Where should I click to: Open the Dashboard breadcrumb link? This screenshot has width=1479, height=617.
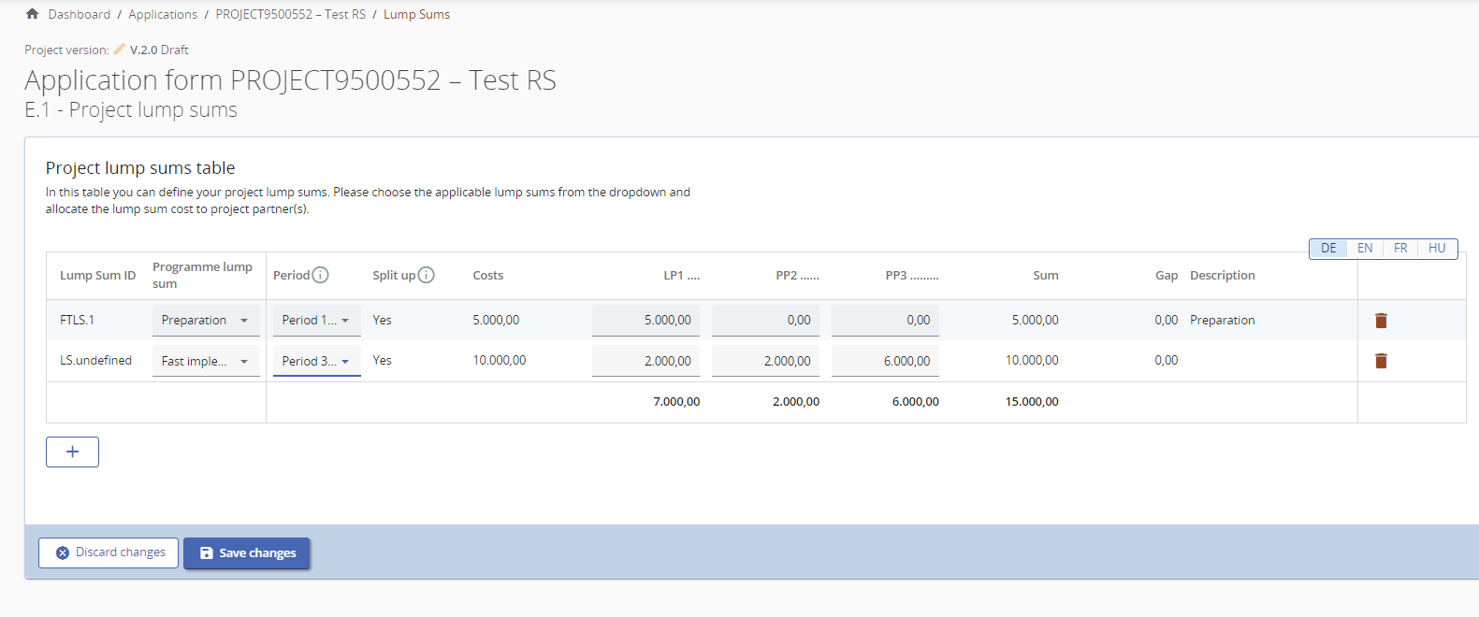(x=79, y=14)
